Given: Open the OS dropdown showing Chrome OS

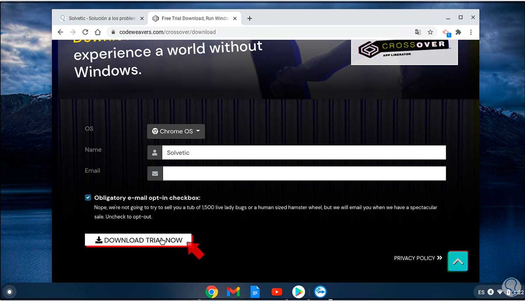Looking at the screenshot, I should pos(176,131).
